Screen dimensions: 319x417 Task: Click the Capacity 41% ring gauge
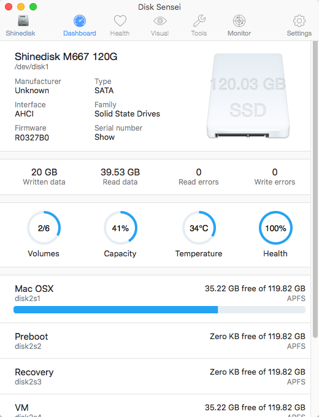coord(120,228)
